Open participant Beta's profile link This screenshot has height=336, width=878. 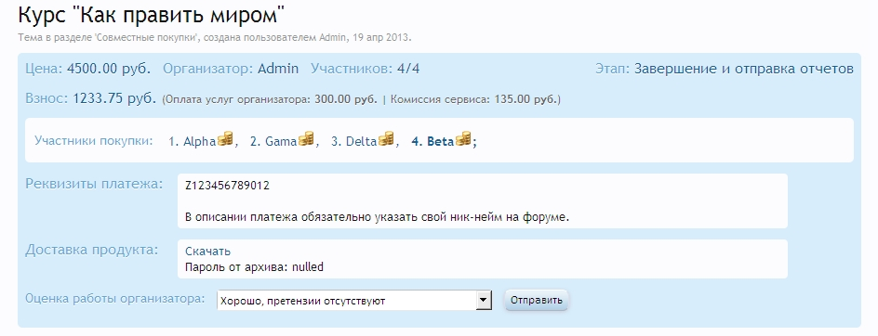pyautogui.click(x=440, y=141)
